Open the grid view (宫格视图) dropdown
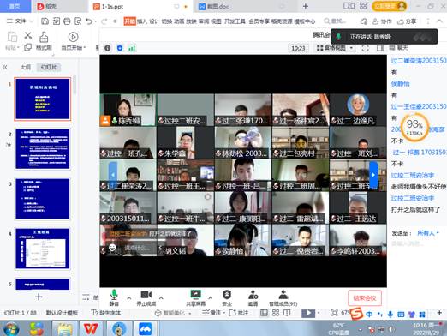 335,48
